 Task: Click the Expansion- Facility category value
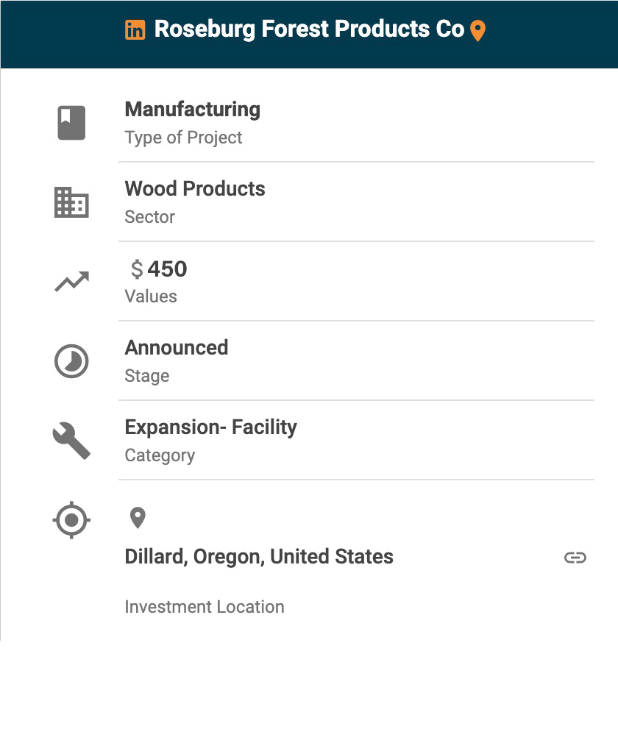[x=211, y=427]
